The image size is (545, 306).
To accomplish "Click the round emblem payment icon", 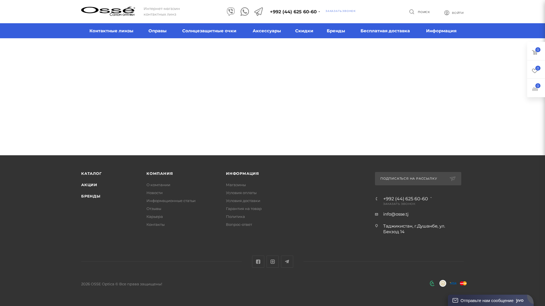I will [443, 283].
